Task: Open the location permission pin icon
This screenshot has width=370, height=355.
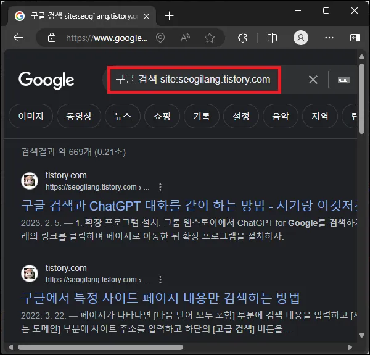Action: tap(160, 38)
